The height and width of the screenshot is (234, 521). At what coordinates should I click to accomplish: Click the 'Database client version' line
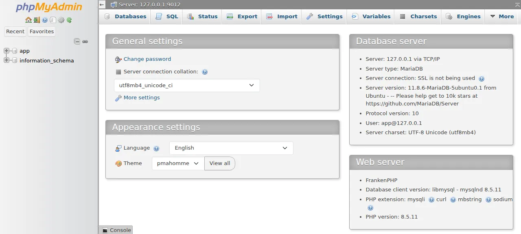433,189
